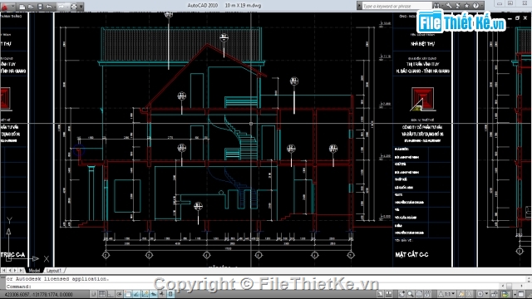Toggle Quick Properties in status bar
The width and height of the screenshot is (532, 299).
(x=170, y=294)
